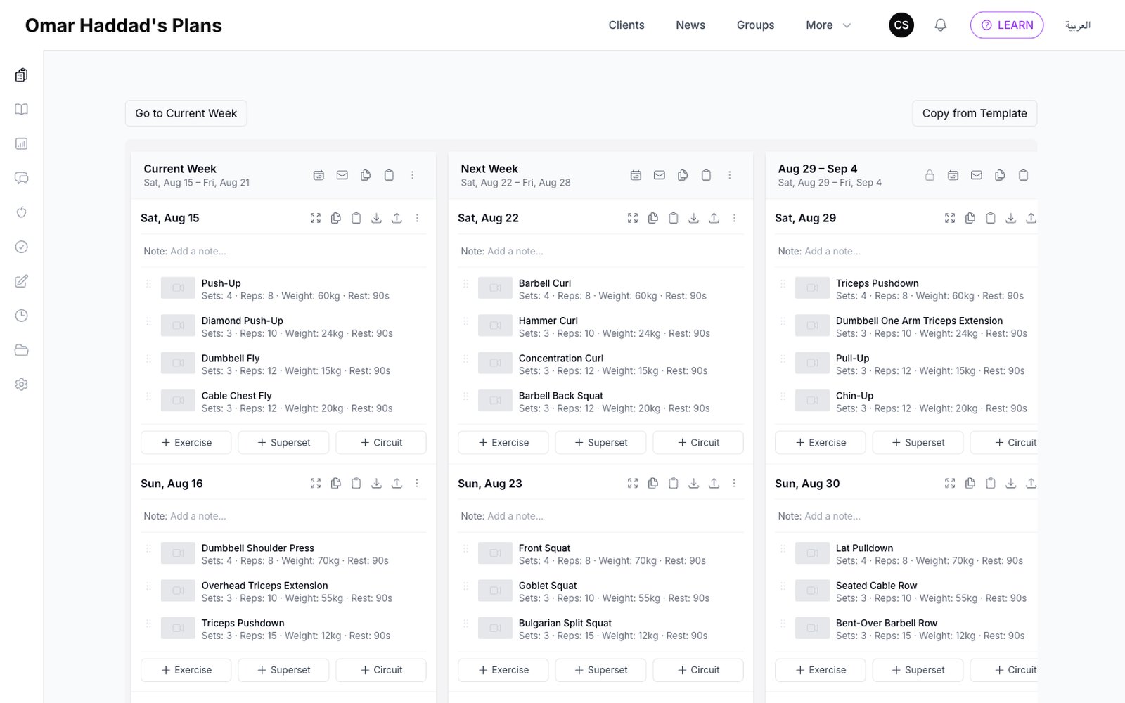The height and width of the screenshot is (703, 1125).
Task: Click the note field for Sat, Aug 15
Action: pyautogui.click(x=284, y=251)
